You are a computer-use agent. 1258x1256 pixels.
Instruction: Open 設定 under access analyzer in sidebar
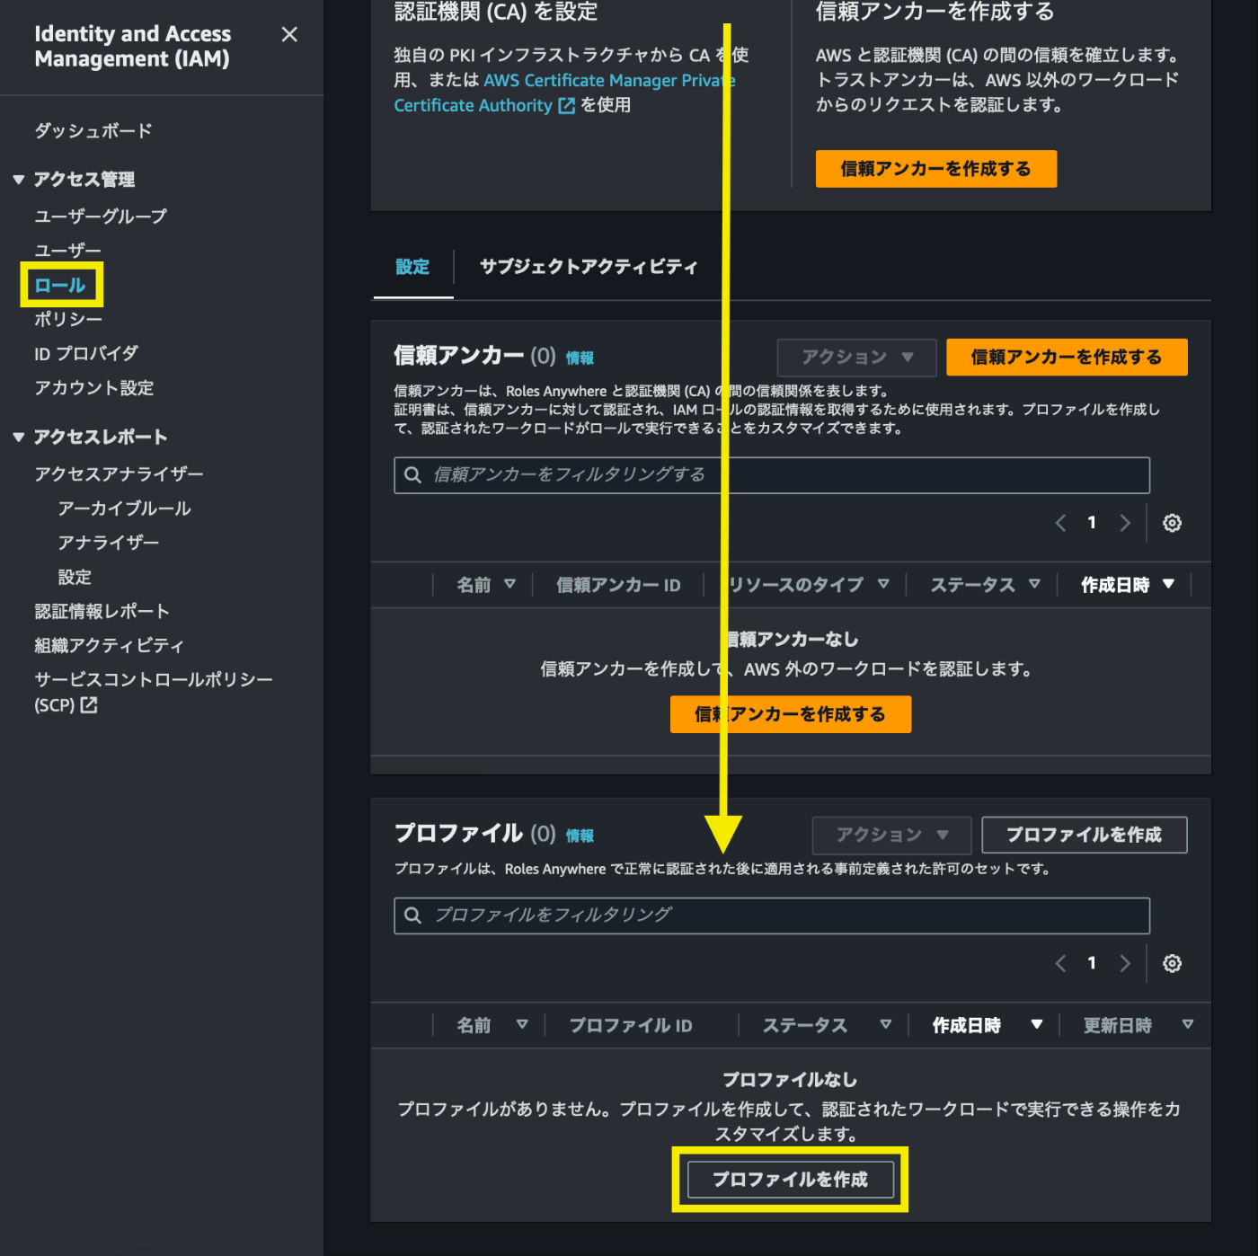point(75,577)
